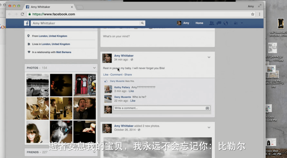Attach photo using comment camera icon
The image size is (287, 158).
(207, 108)
